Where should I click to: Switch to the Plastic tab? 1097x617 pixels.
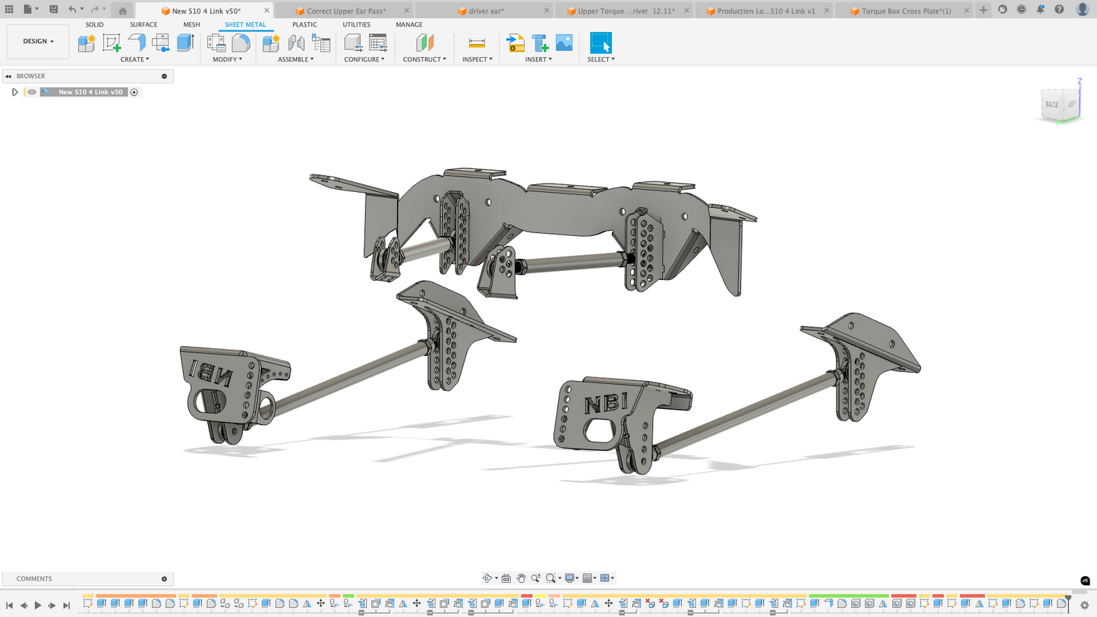(304, 24)
